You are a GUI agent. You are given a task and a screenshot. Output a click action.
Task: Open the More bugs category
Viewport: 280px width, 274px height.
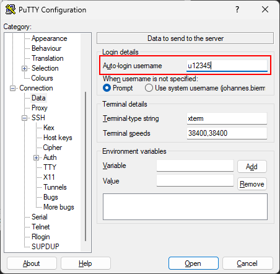(59, 207)
